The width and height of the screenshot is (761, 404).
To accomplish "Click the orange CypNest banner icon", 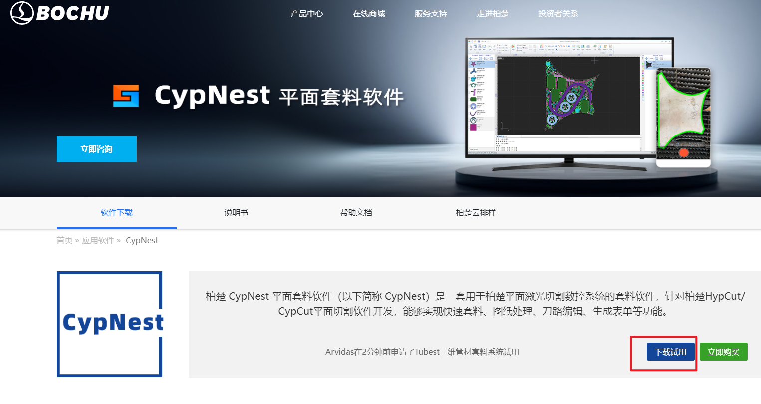I will [x=126, y=96].
